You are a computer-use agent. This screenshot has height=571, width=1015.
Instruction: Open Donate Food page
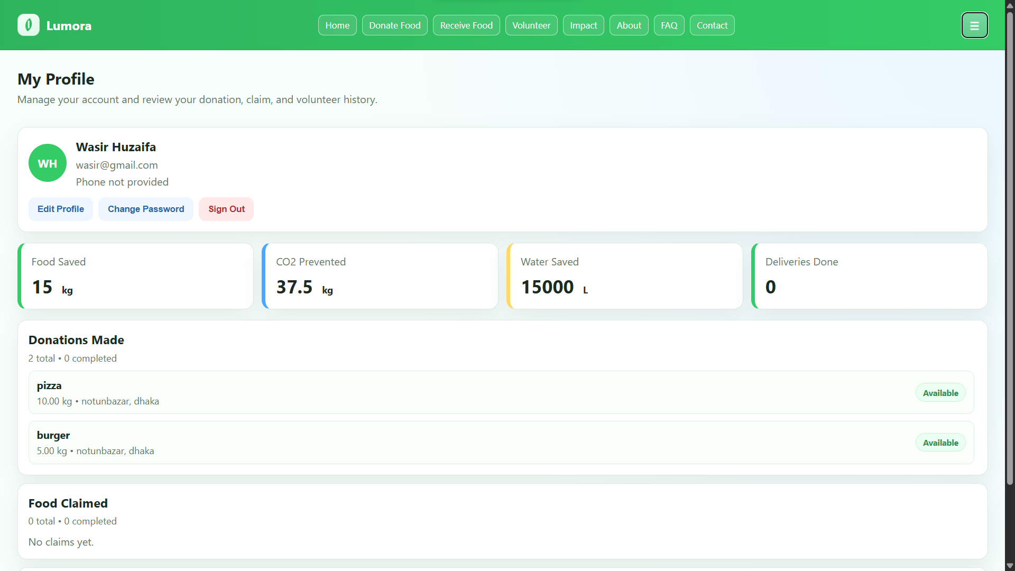[x=394, y=25]
